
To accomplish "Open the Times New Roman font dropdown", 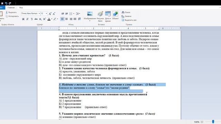I will click(39, 14).
